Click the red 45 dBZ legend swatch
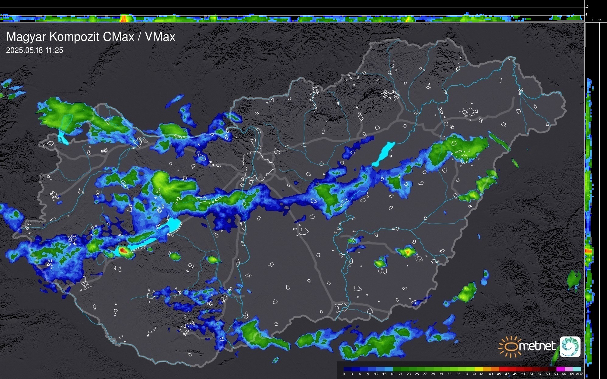The image size is (607, 379). 503,369
